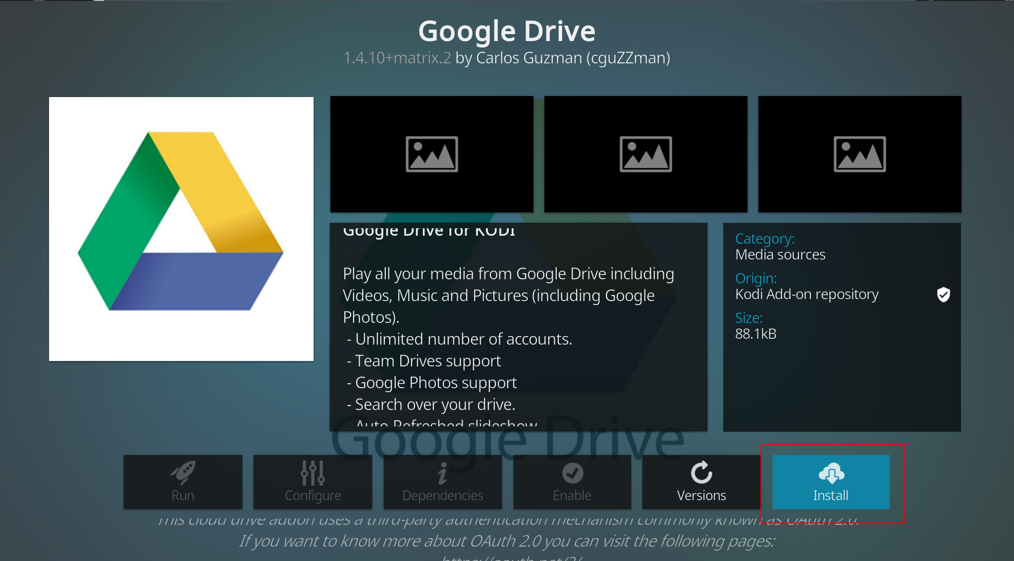Open the third screenshot placeholder
Screen dimensions: 1014x561
coord(859,154)
